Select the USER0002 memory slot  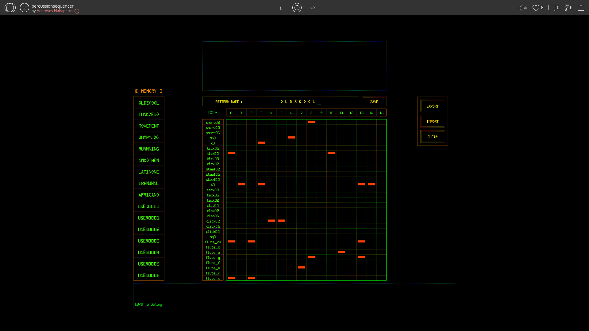149,229
